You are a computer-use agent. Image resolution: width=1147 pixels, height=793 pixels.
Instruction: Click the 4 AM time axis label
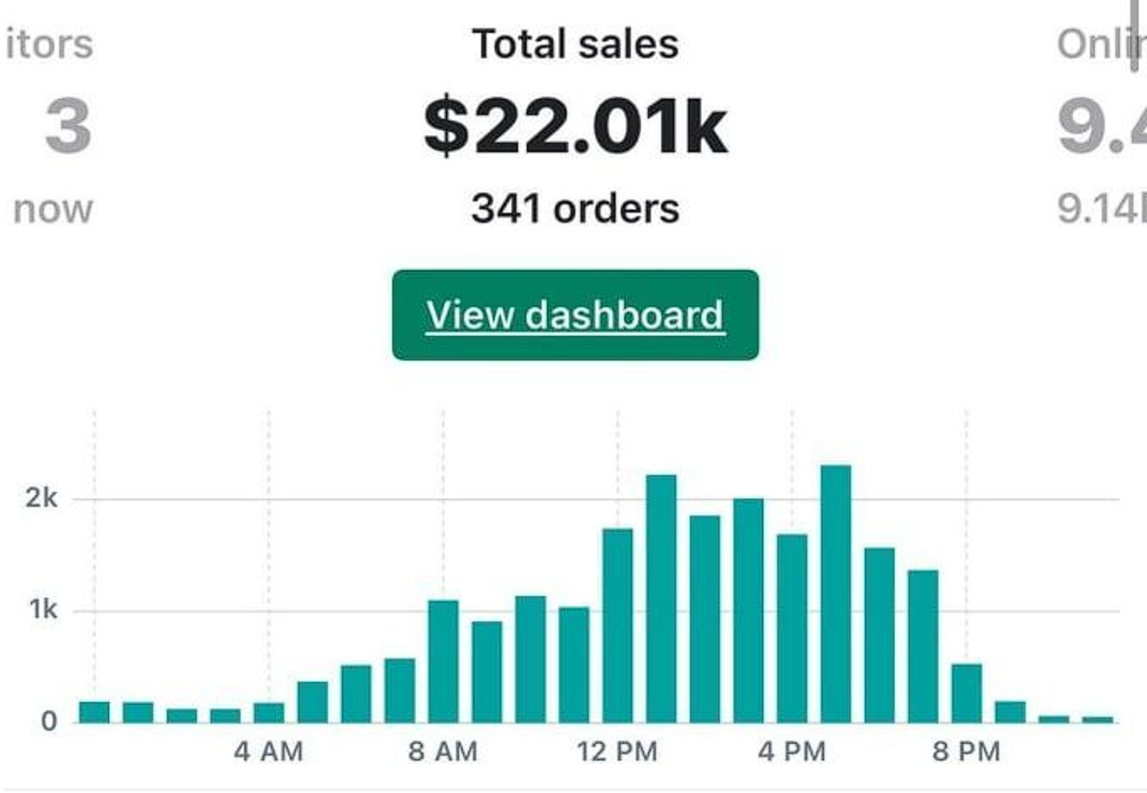(x=268, y=753)
